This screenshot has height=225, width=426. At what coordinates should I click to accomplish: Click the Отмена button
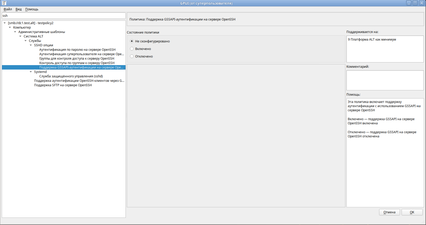390,212
